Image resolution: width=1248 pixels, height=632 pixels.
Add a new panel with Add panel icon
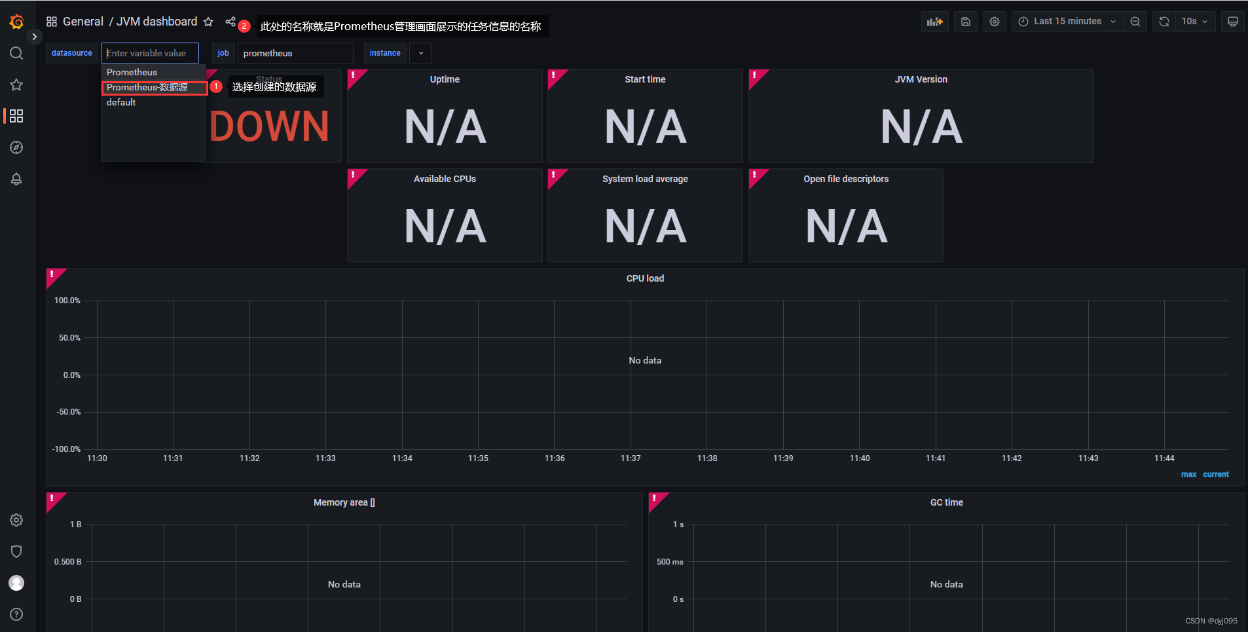[x=935, y=22]
